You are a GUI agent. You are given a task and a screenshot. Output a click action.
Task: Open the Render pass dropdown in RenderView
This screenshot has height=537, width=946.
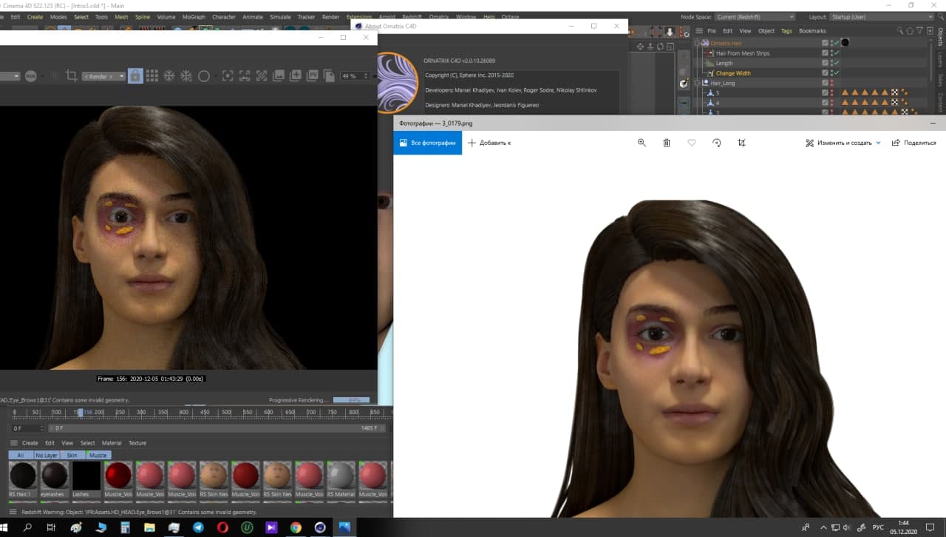pos(103,76)
